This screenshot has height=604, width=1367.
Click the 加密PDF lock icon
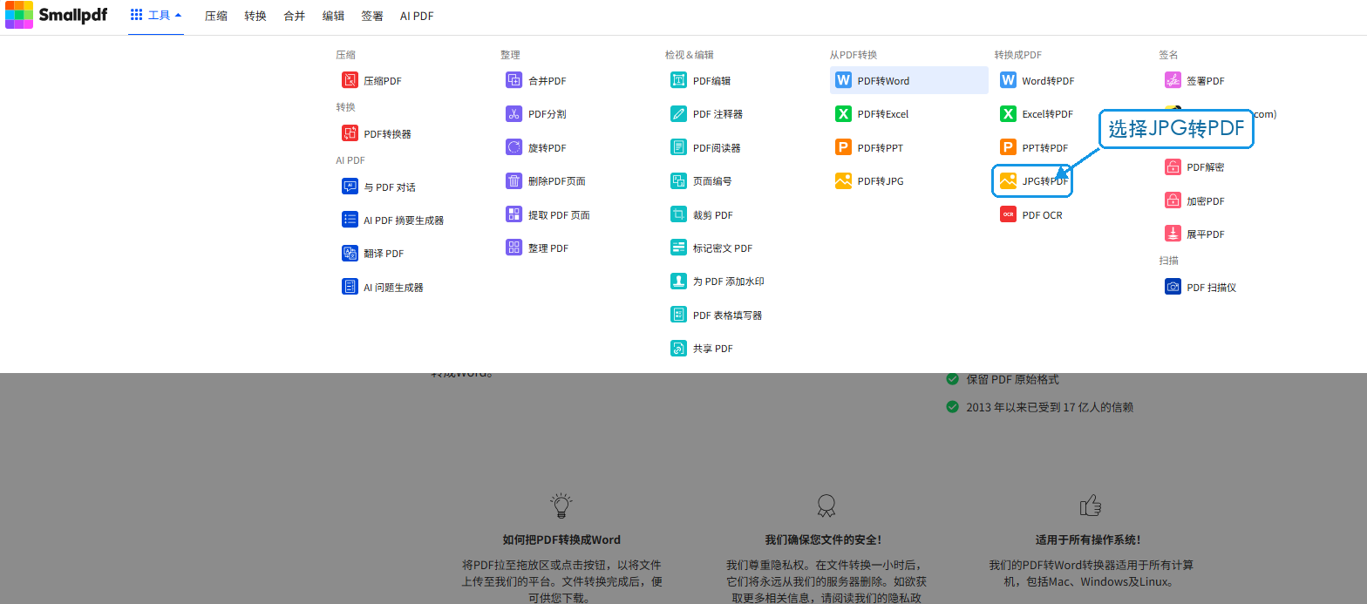[1173, 200]
